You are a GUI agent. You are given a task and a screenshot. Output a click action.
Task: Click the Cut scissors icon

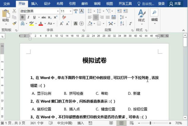(14, 11)
